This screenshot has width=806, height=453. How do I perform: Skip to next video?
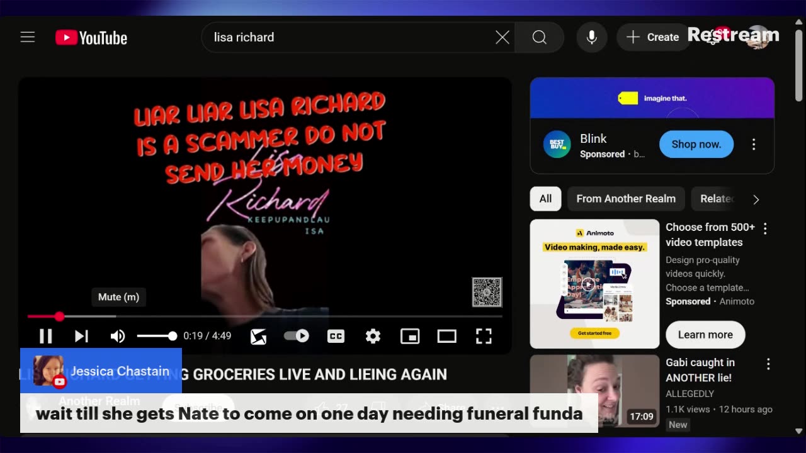point(81,336)
